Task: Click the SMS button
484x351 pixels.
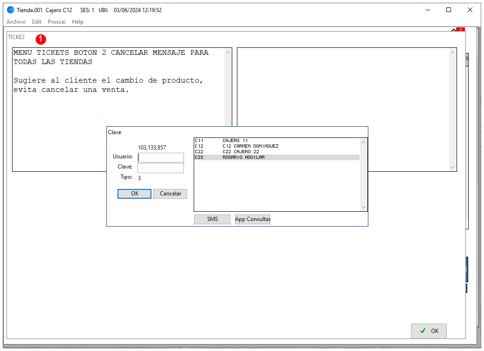Action: [212, 219]
